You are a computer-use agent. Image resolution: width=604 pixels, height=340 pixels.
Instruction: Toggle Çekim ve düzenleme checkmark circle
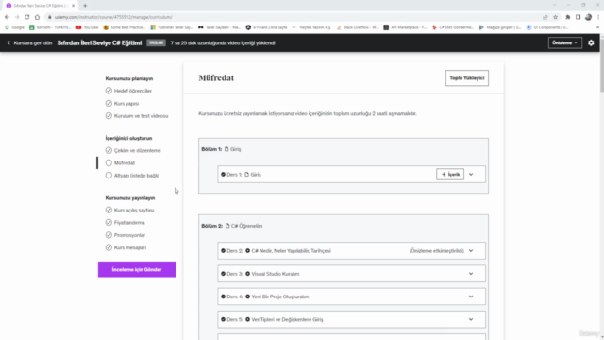tap(109, 150)
